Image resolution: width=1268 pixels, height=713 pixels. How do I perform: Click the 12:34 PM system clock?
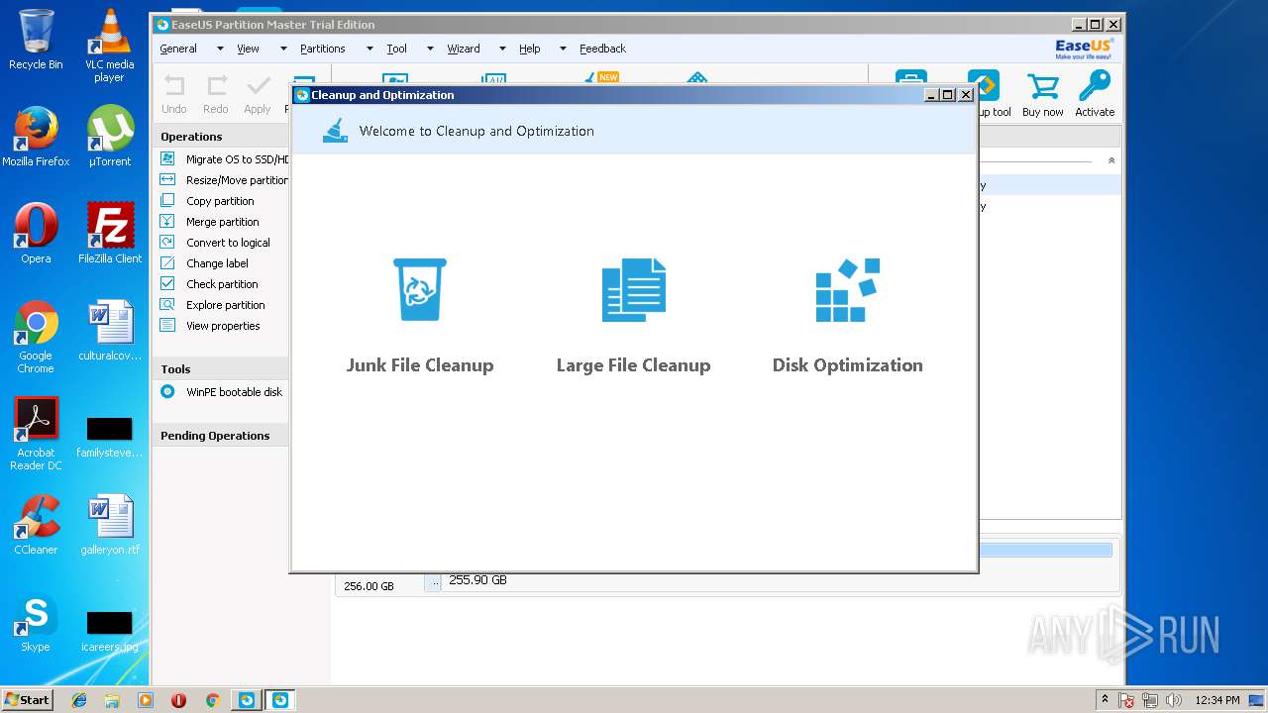tap(1216, 700)
